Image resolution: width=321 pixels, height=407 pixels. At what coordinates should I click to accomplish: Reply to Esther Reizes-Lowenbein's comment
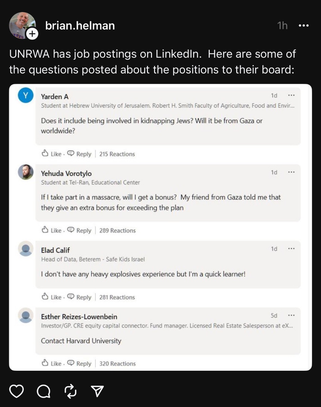click(79, 364)
